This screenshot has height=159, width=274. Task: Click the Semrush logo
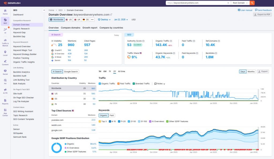point(12,3)
